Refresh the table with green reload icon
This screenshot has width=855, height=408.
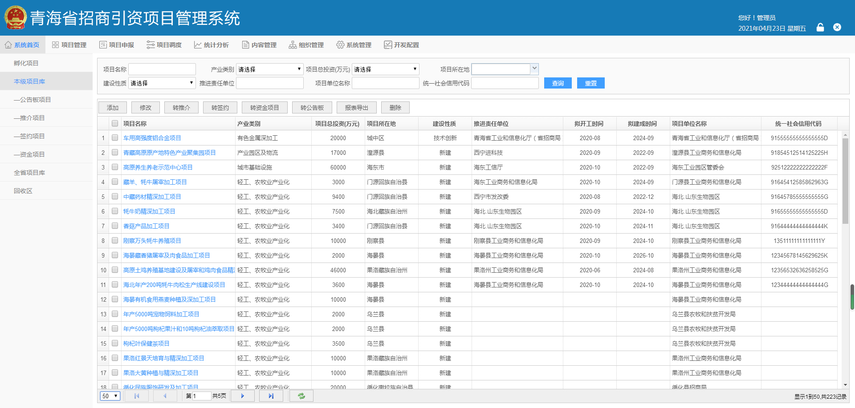tap(301, 396)
